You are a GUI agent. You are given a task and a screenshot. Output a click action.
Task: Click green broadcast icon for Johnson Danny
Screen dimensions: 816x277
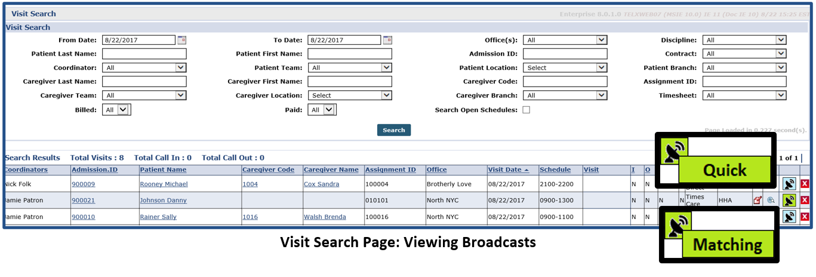tap(789, 201)
